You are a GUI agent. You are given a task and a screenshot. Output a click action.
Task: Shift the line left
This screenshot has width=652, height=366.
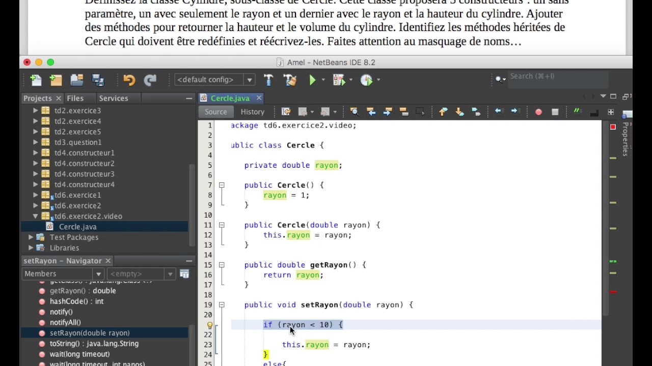499,111
